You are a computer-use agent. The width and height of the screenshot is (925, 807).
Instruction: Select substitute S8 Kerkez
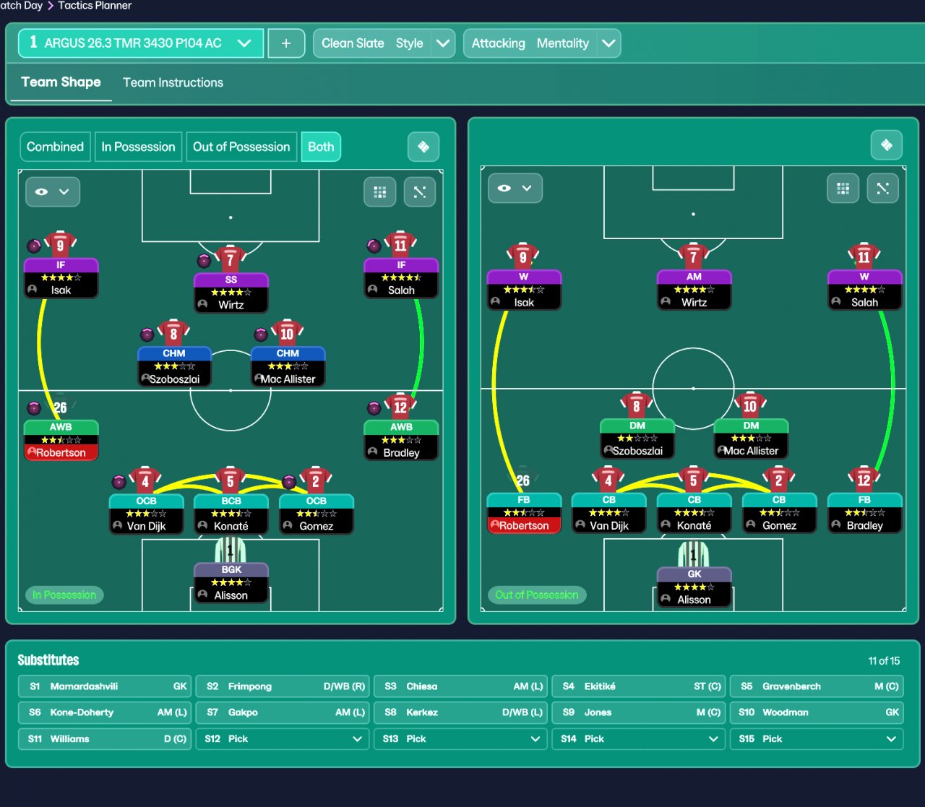tap(460, 712)
